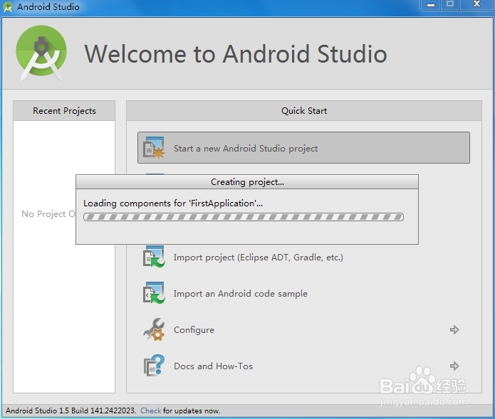The height and width of the screenshot is (419, 495).
Task: Click the Android Studio logo in the header
Action: point(41,53)
